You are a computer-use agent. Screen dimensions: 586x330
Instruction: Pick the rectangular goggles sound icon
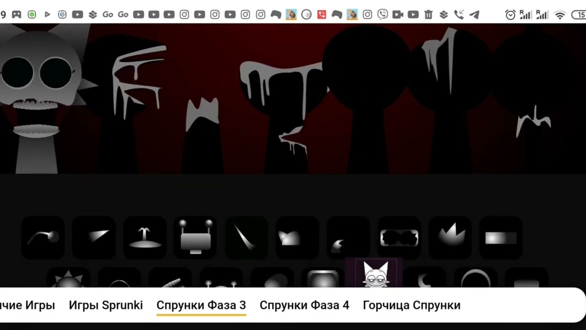click(x=399, y=237)
